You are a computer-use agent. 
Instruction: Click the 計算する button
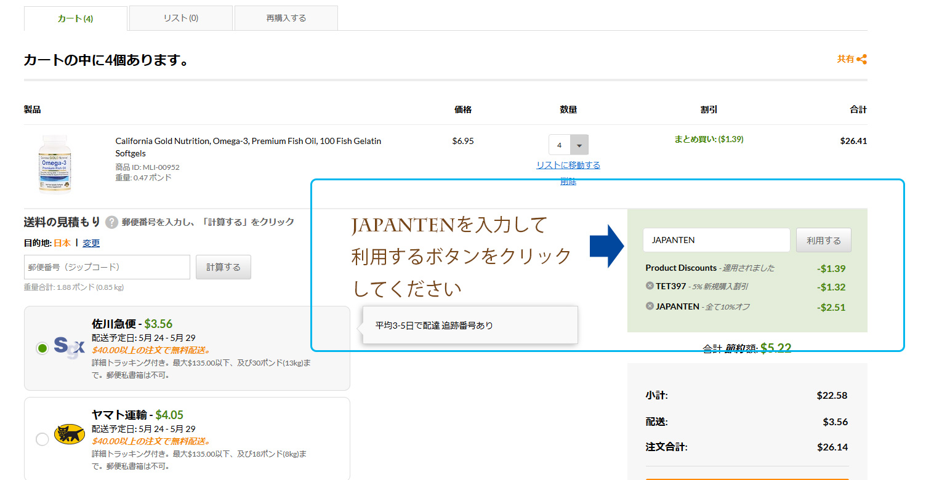[x=223, y=267]
